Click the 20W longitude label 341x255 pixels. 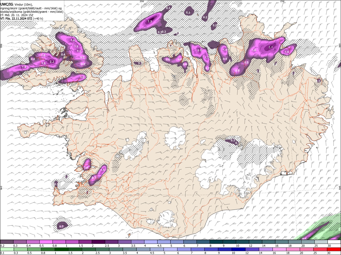[142, 1]
